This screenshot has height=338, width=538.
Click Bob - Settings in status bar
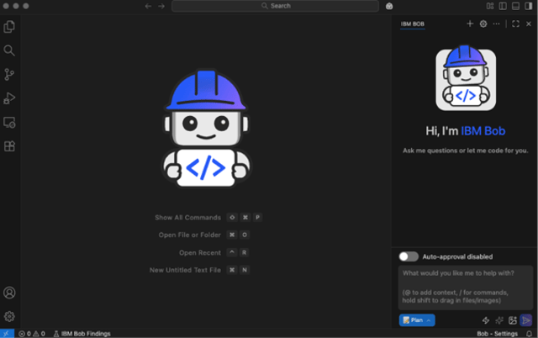tap(497, 334)
